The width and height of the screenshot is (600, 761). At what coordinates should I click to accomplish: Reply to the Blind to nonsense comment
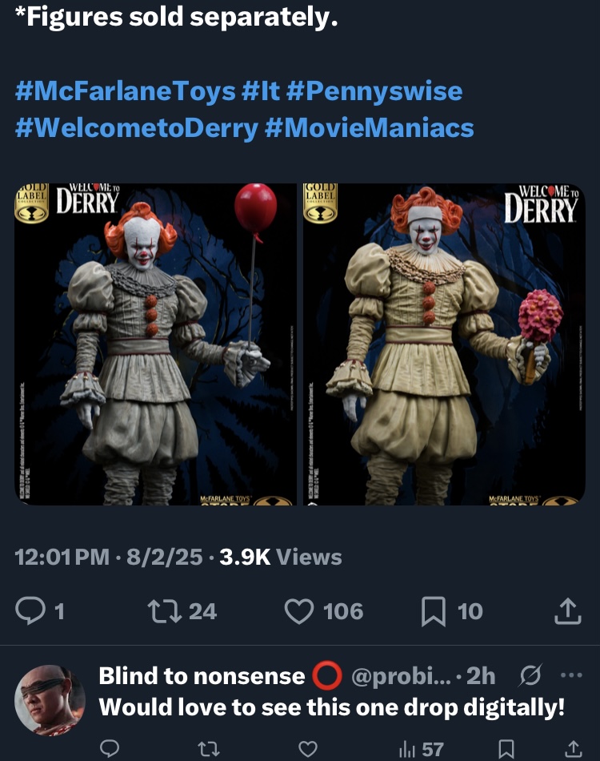110,749
